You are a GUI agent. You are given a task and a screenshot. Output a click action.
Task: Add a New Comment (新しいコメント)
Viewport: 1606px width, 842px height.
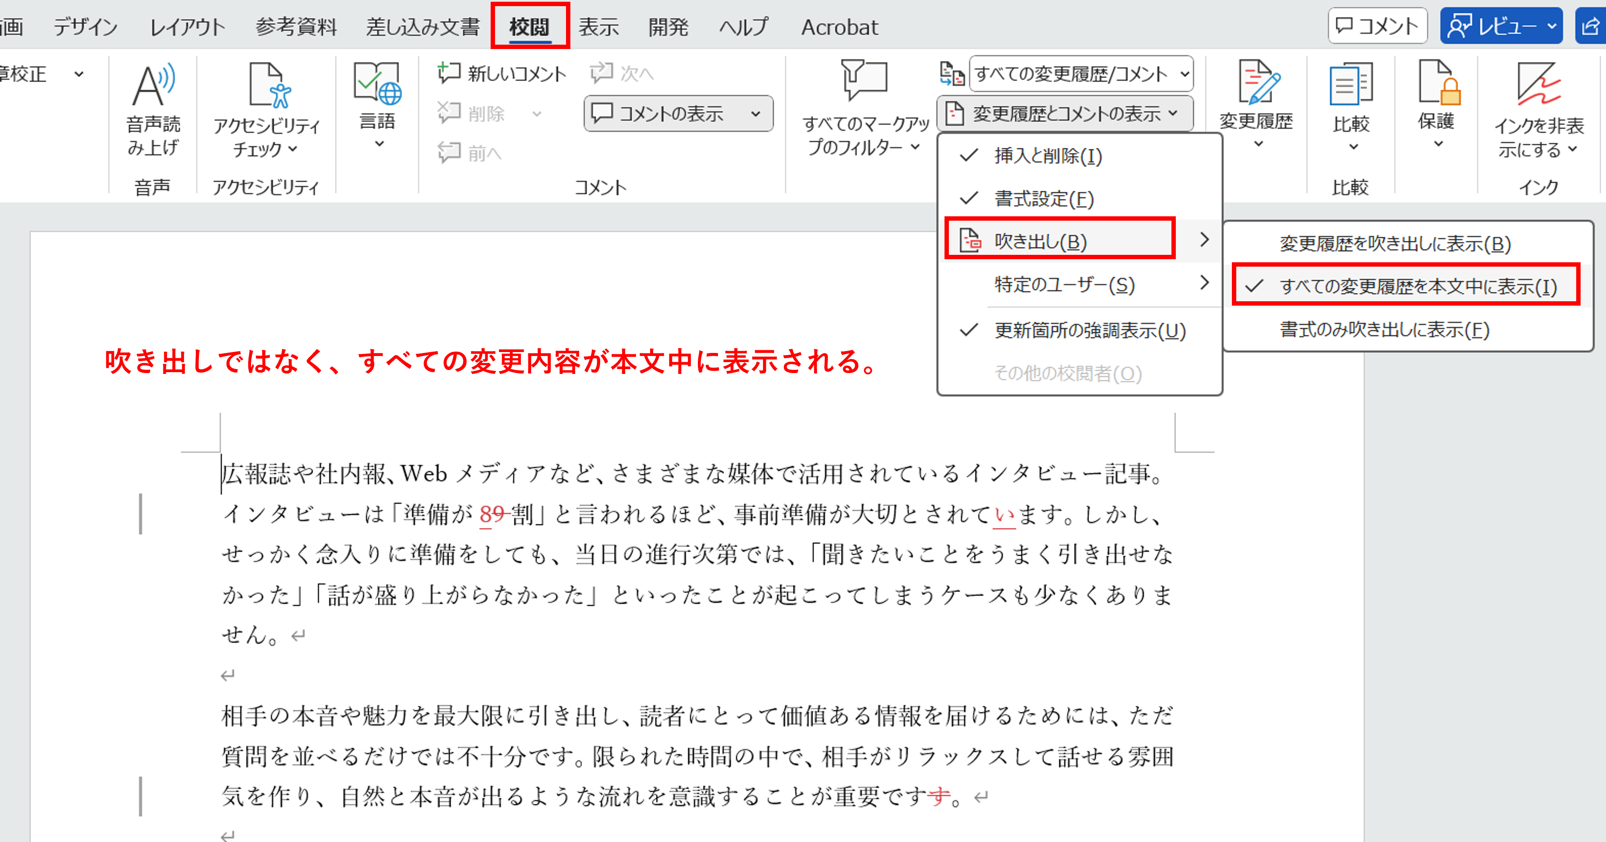point(502,74)
